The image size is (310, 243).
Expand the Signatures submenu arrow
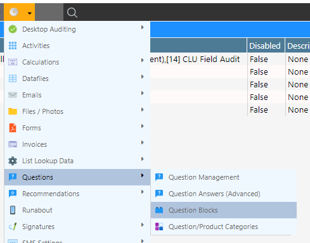143,225
